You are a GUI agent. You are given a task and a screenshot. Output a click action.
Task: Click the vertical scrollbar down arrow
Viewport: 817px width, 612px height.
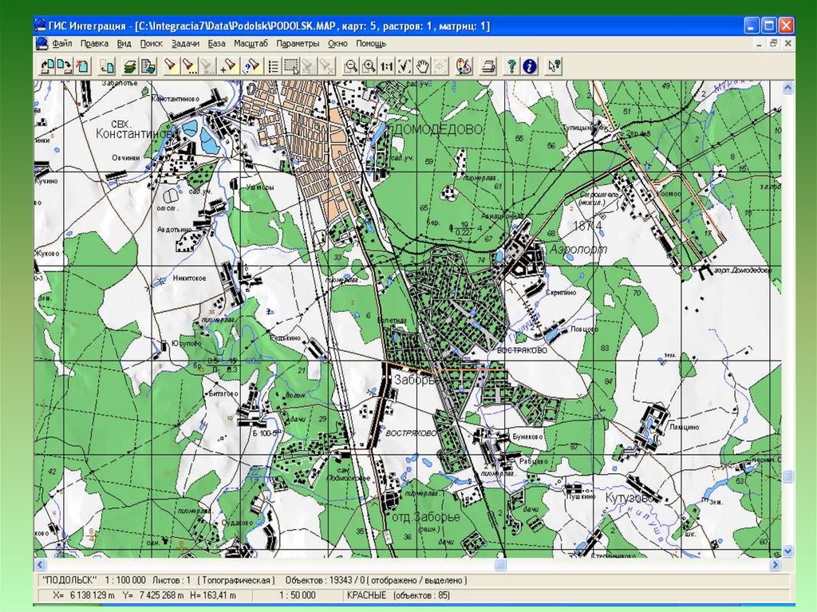[788, 551]
